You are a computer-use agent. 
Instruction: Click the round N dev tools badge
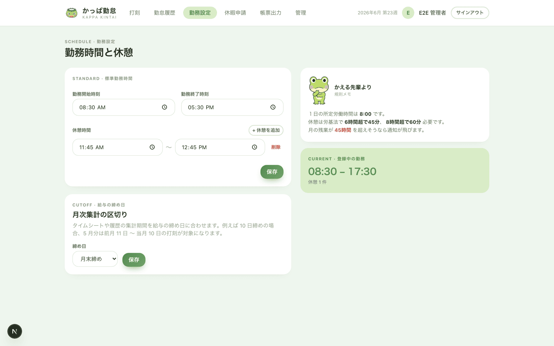15,331
